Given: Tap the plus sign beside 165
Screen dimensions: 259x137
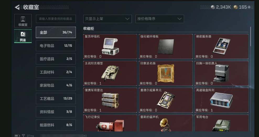Looking at the screenshot, I should pyautogui.click(x=249, y=7).
